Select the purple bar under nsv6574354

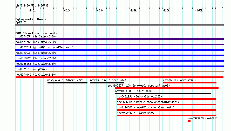point(119,39)
